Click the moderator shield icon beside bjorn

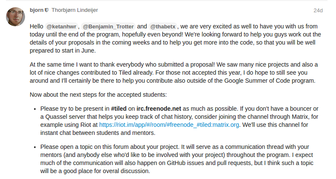(46, 10)
